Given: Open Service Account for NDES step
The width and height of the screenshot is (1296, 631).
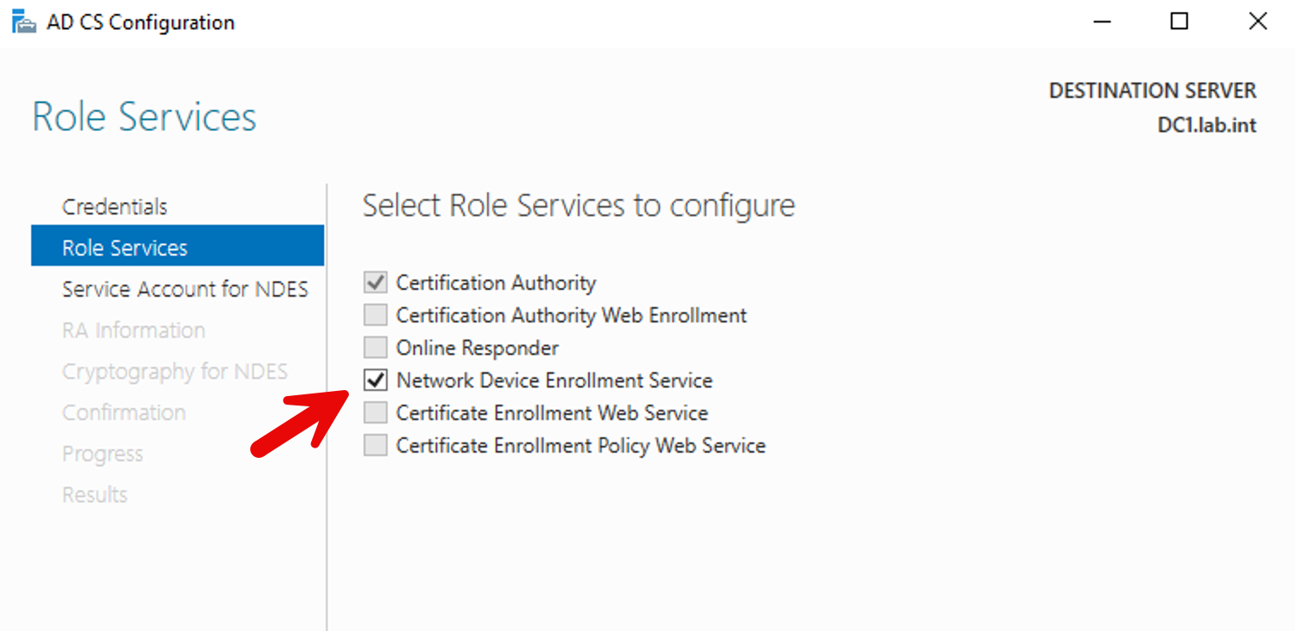Looking at the screenshot, I should coord(185,289).
